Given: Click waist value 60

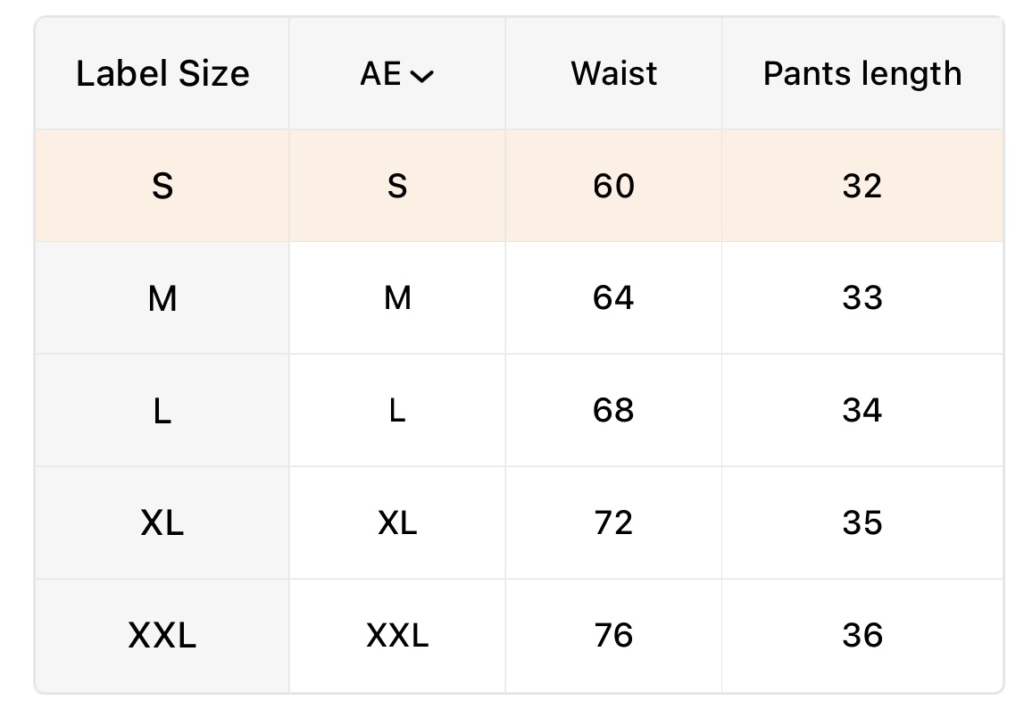Looking at the screenshot, I should click(613, 187).
